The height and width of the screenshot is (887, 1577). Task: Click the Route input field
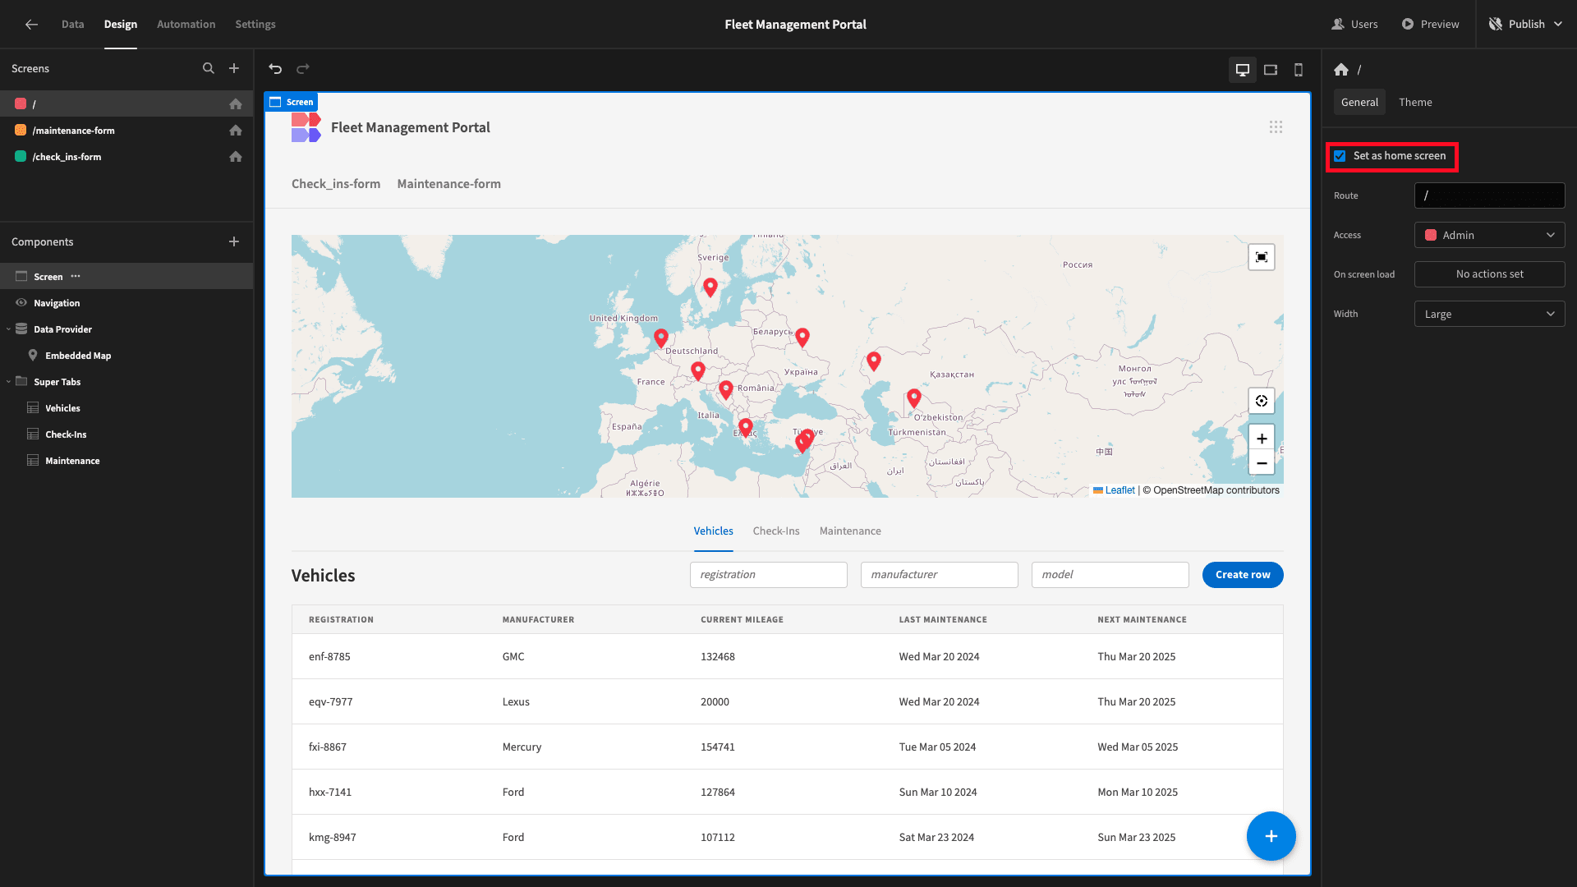(x=1489, y=195)
